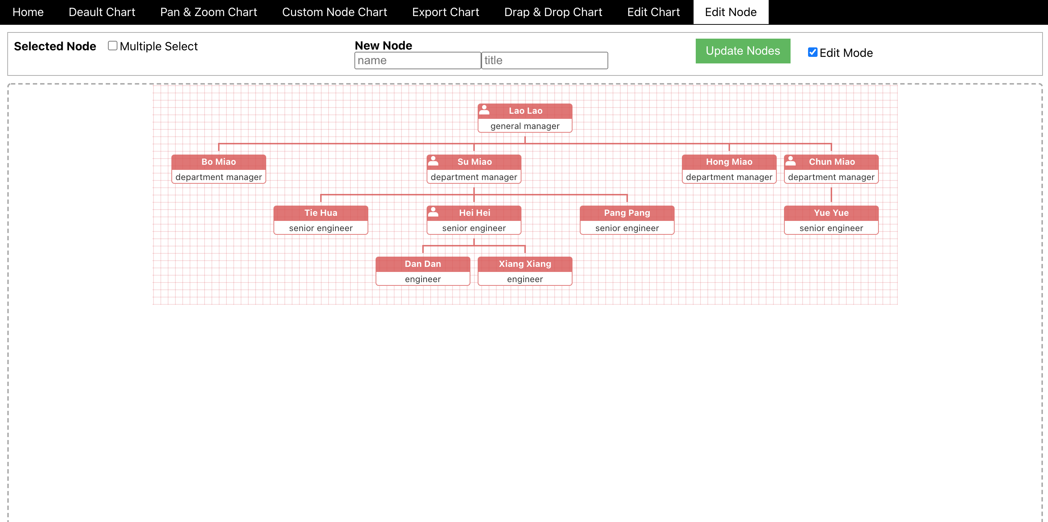Viewport: 1048px width, 522px height.
Task: Select the Xiang Xiang engineer node
Action: point(524,271)
